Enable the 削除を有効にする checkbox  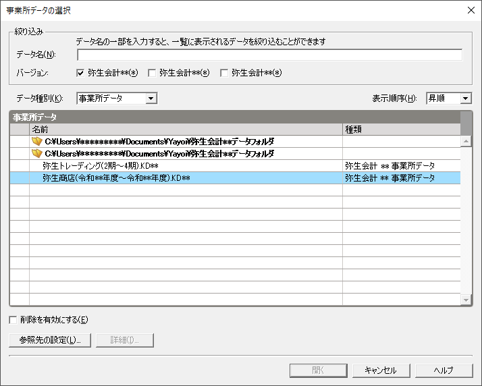13,320
